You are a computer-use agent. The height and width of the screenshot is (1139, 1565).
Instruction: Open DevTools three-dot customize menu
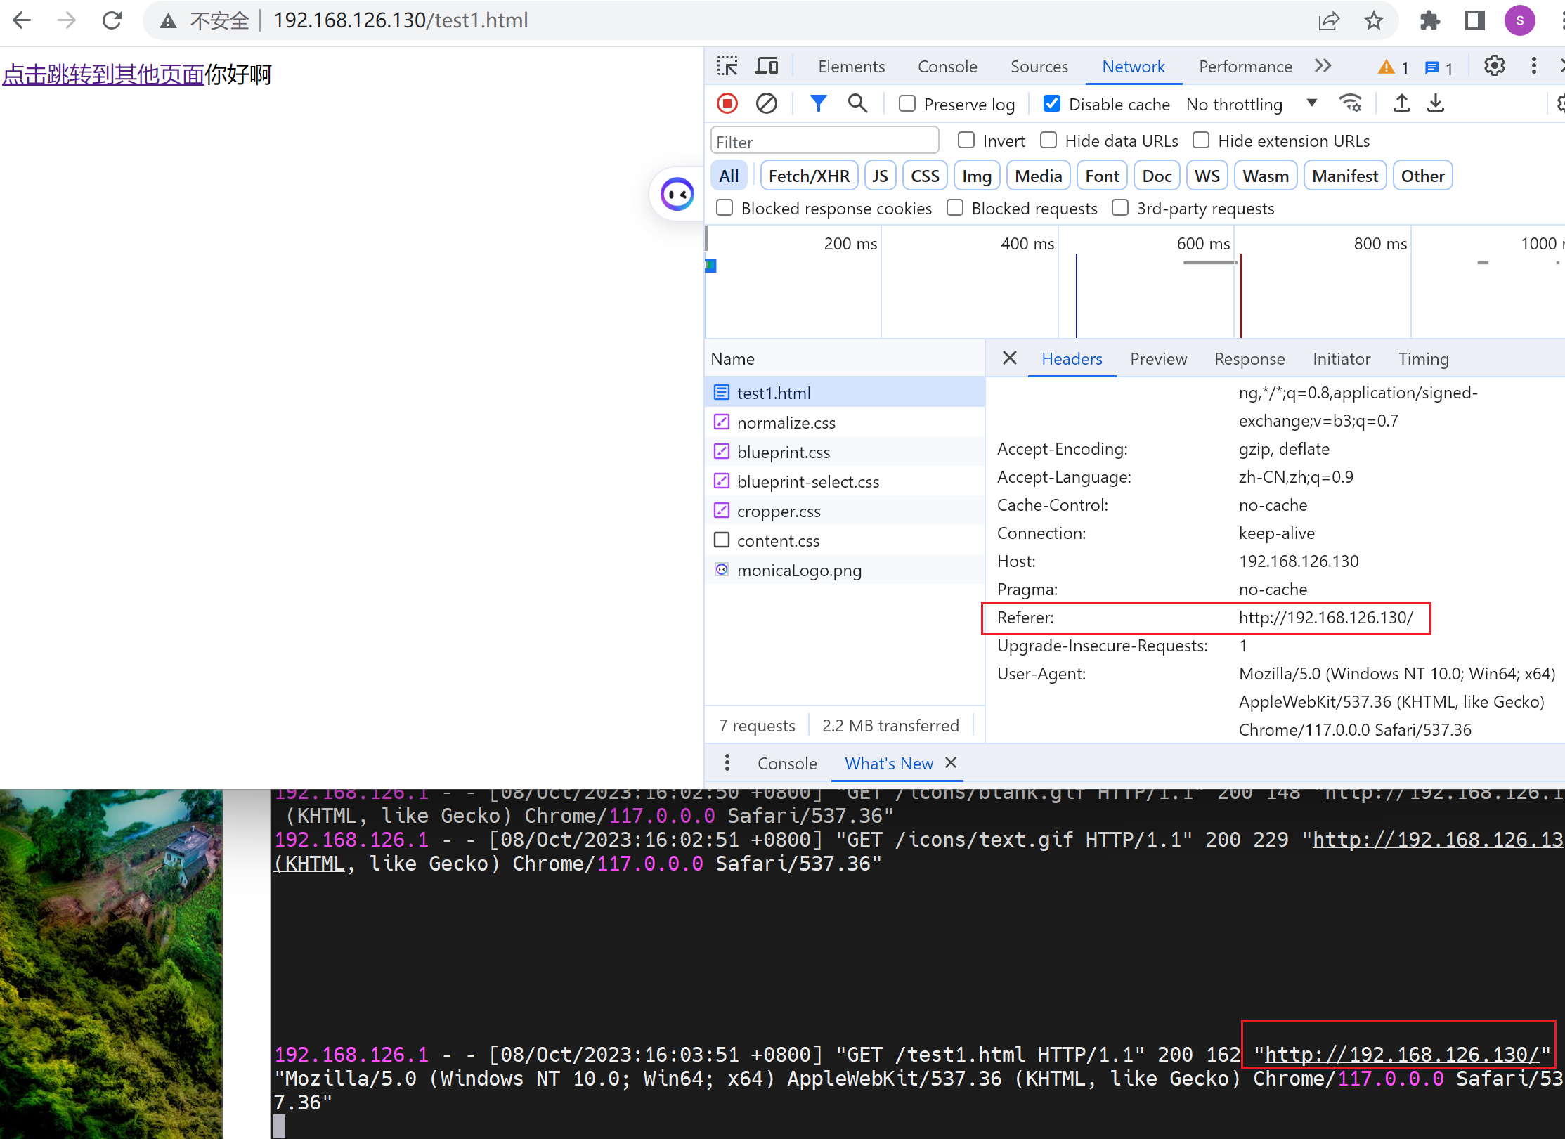(1533, 66)
